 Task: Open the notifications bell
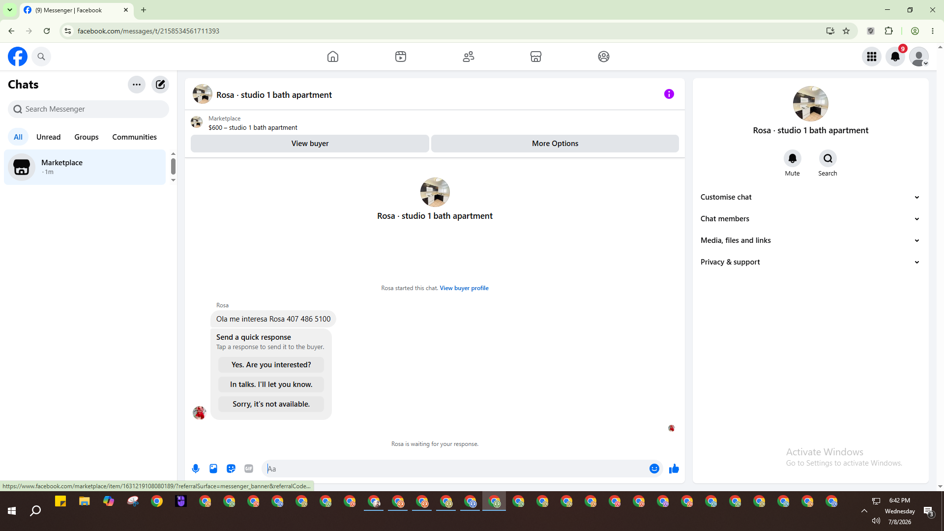pyautogui.click(x=895, y=57)
